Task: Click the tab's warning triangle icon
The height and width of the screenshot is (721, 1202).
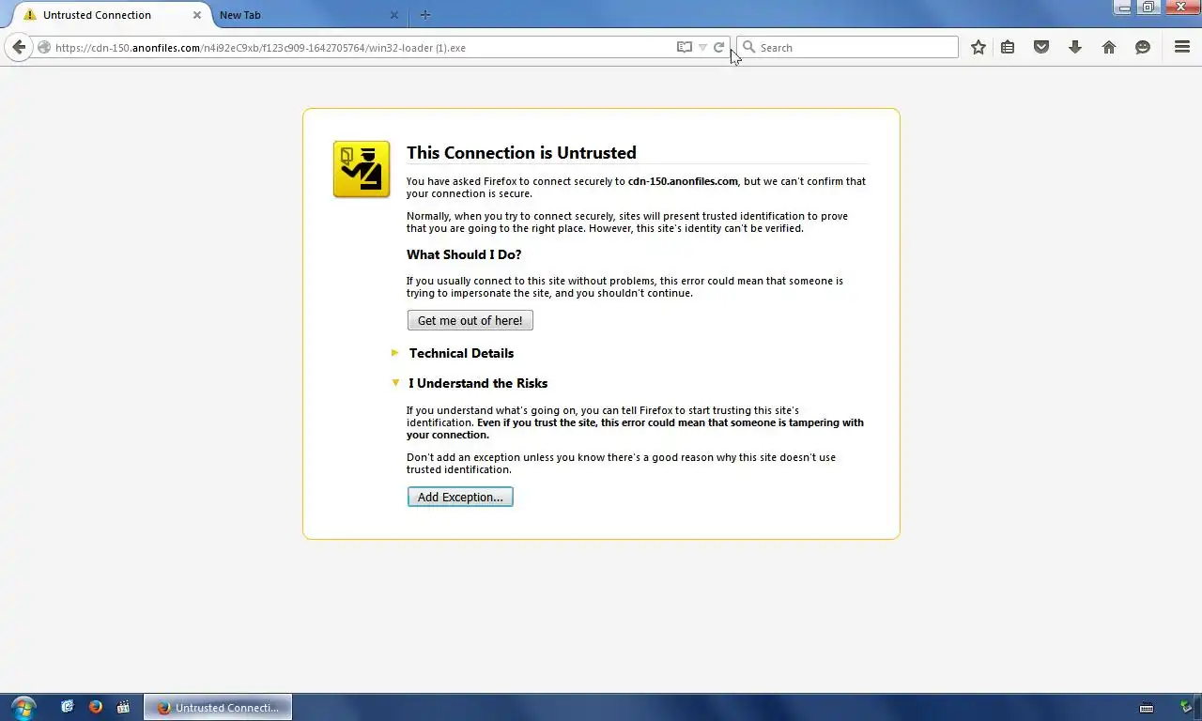Action: [x=30, y=15]
